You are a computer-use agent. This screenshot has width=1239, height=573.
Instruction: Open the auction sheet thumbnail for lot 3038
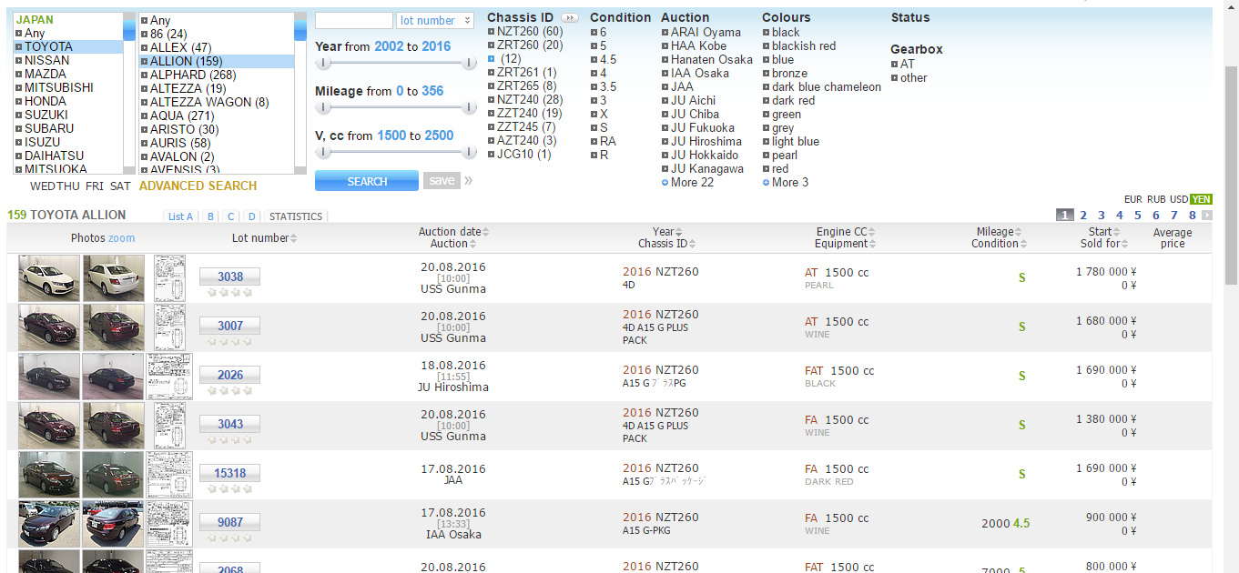(x=169, y=277)
